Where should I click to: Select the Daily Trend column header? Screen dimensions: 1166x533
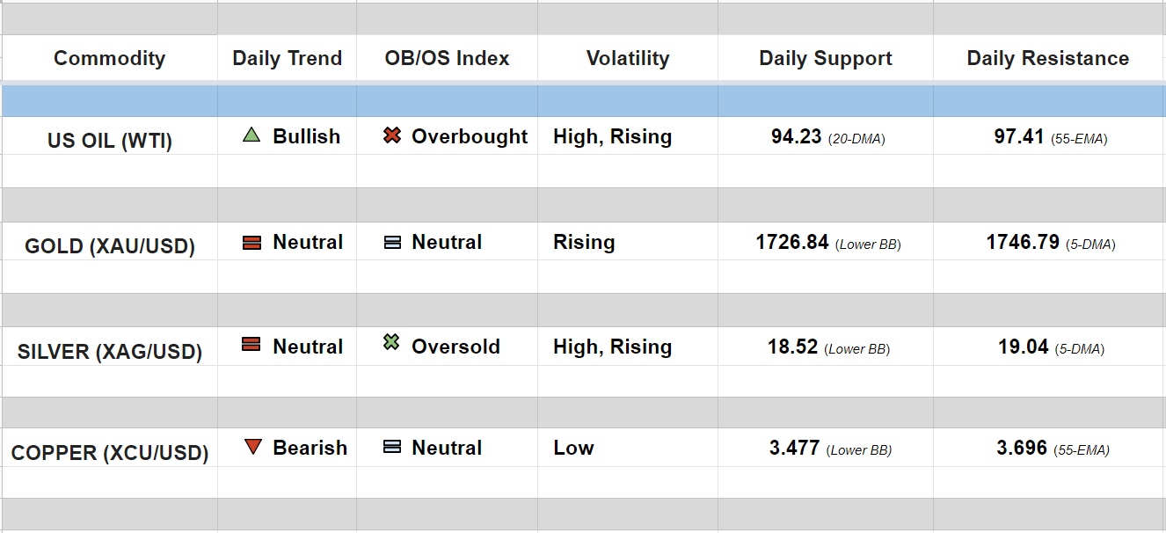[287, 59]
